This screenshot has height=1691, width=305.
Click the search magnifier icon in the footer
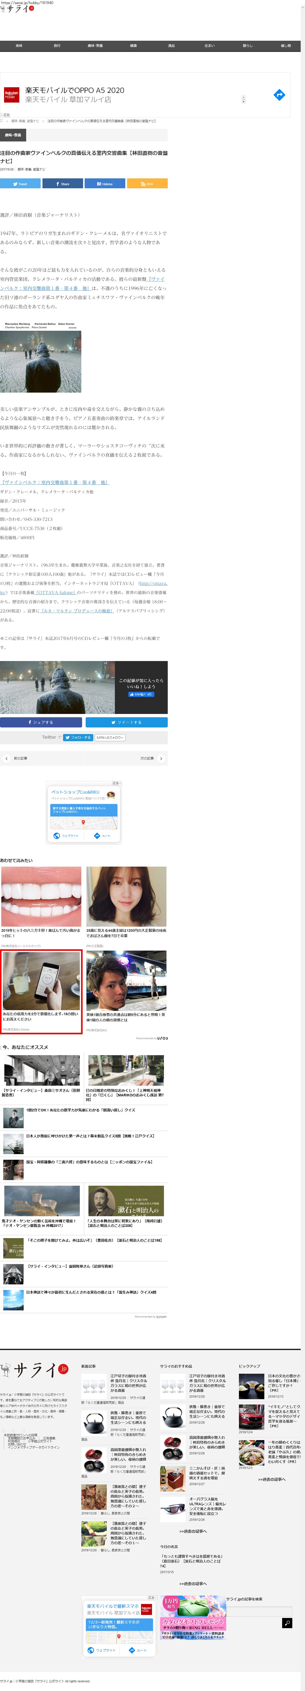click(287, 1623)
